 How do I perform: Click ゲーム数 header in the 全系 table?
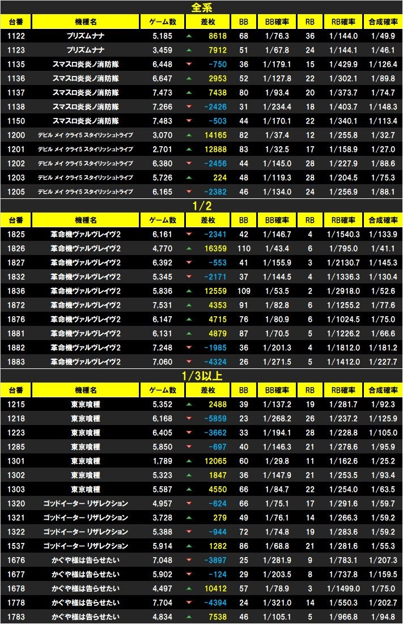pos(162,22)
